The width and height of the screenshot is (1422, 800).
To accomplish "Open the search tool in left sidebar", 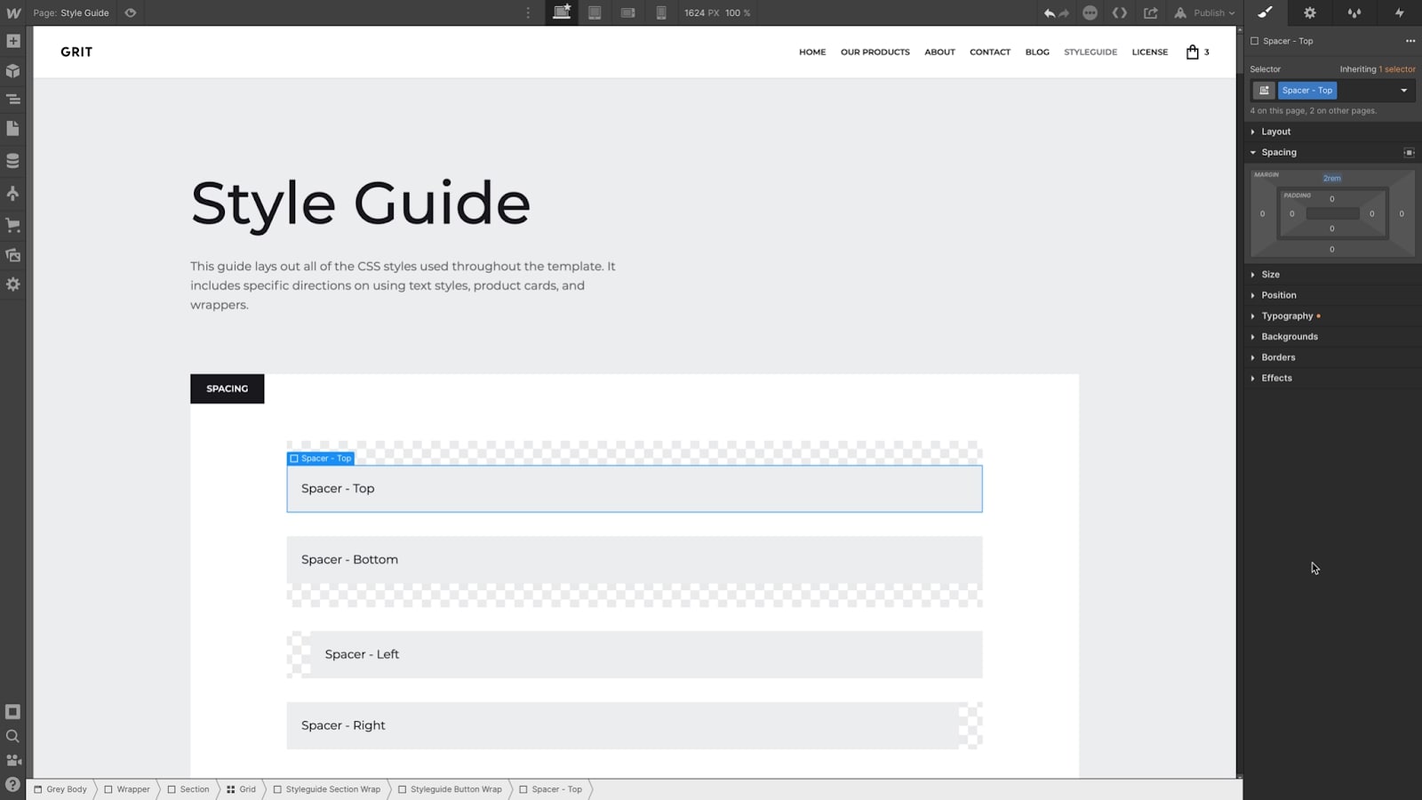I will point(13,736).
